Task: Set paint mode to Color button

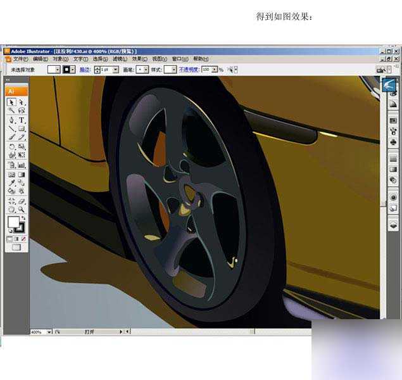Action: pyautogui.click(x=9, y=239)
